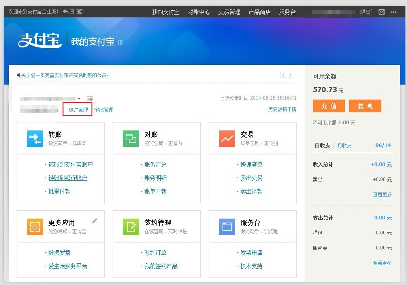
Task: Click 回旧版 to return to old version
Action: [77, 11]
